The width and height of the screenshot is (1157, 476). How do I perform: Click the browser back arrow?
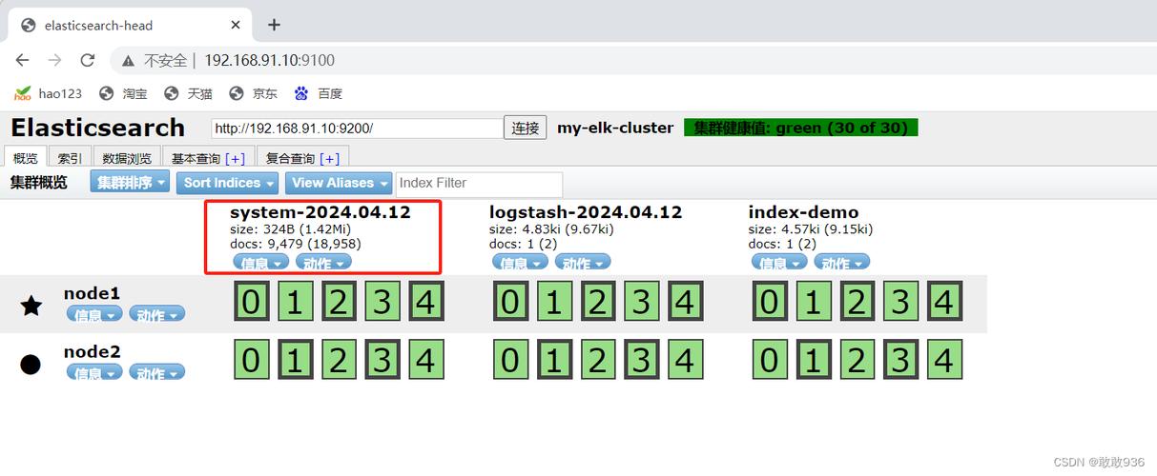[23, 60]
